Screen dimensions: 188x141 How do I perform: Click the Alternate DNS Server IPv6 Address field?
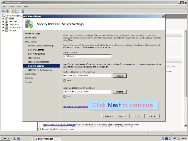click(x=87, y=92)
